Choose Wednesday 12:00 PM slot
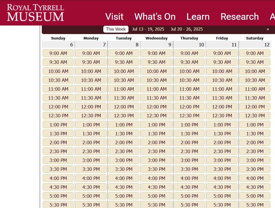This screenshot has height=208, width=275. pyautogui.click(x=157, y=107)
